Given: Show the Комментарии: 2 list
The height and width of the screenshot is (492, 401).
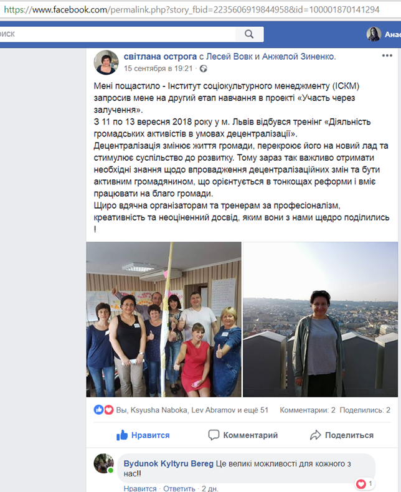Looking at the screenshot, I should (x=308, y=410).
